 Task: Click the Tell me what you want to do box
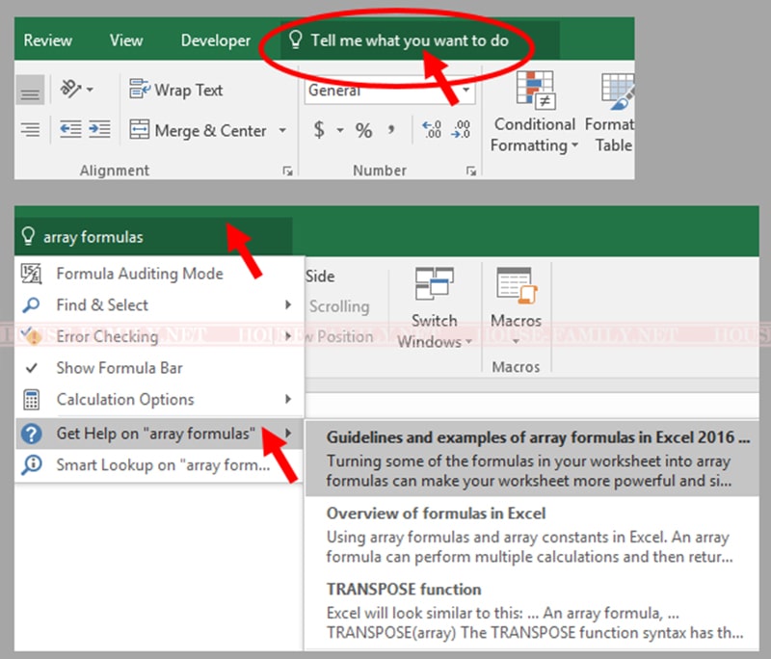(419, 40)
